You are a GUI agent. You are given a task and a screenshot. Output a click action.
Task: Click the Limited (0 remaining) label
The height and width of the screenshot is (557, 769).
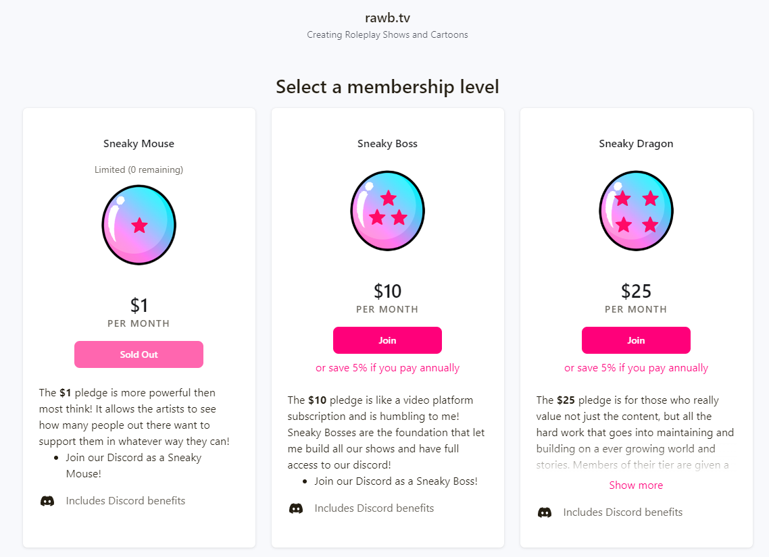tap(139, 169)
